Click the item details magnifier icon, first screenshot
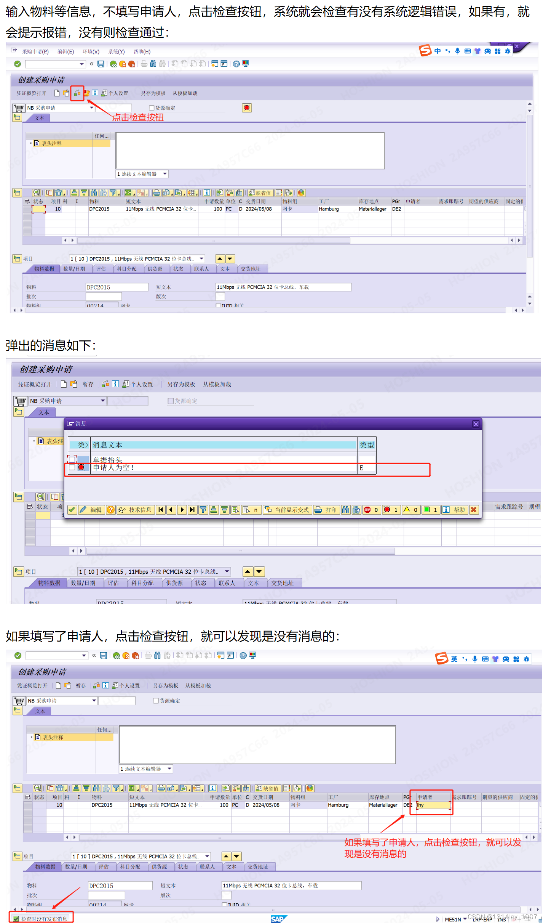Viewport: 543px width, 924px height. point(36,193)
